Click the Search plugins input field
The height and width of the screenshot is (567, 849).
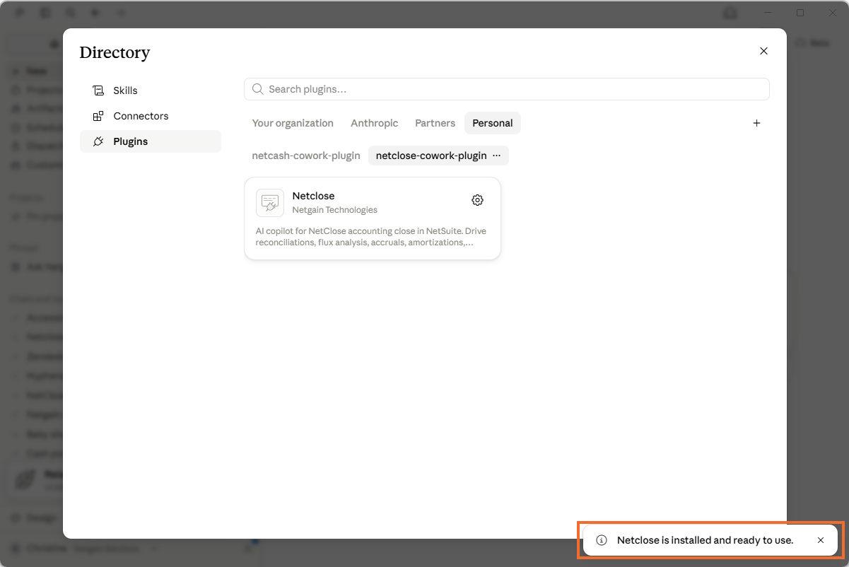[x=506, y=89]
